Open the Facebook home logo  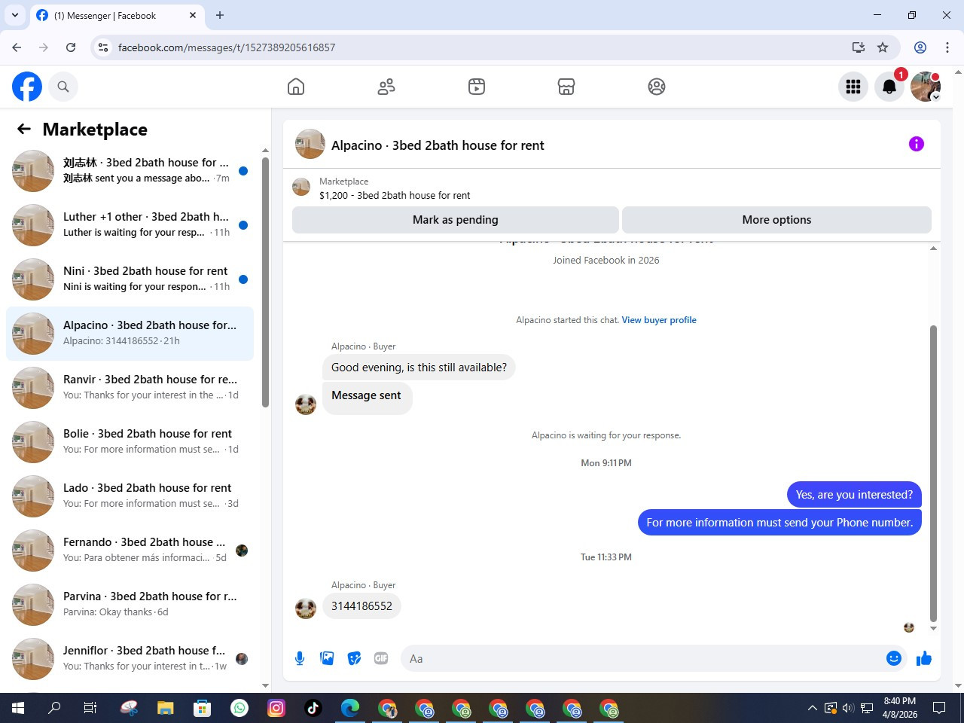coord(27,87)
